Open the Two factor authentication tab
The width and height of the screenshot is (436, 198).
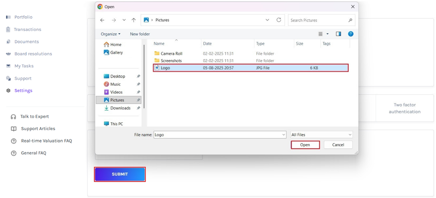[x=404, y=108]
